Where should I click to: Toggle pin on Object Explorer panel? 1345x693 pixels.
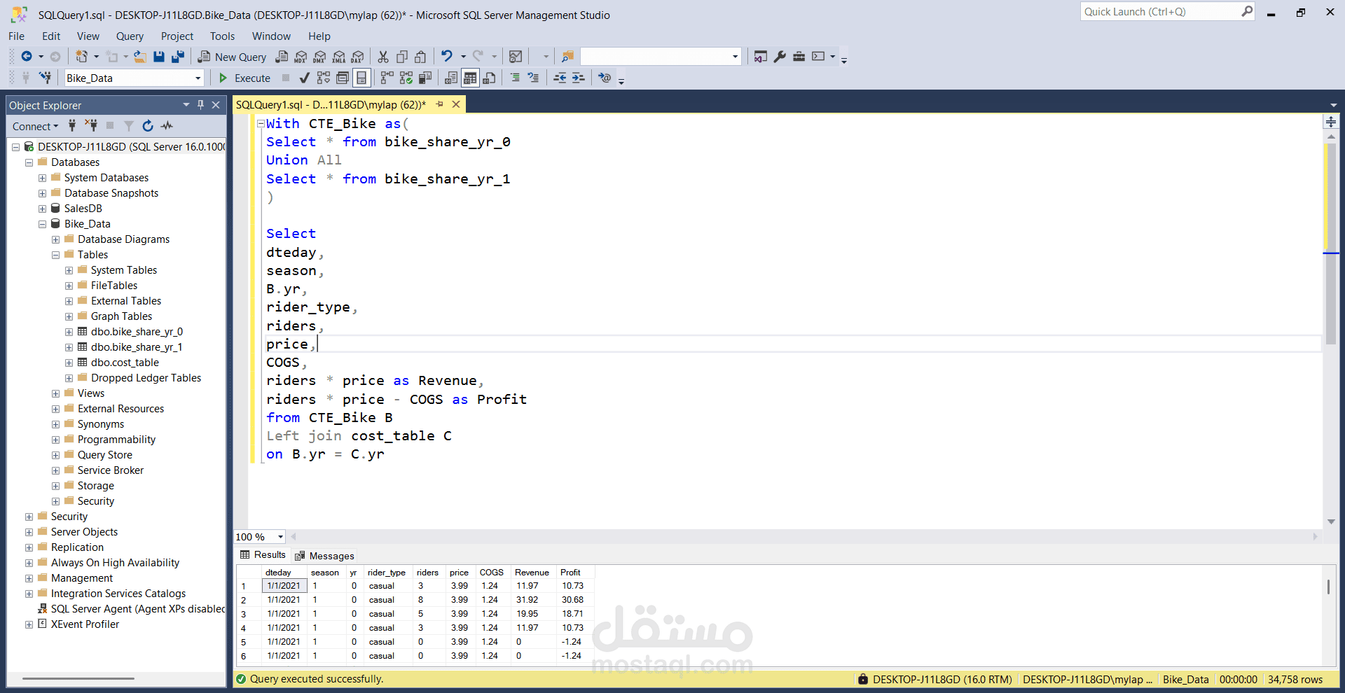tap(200, 105)
